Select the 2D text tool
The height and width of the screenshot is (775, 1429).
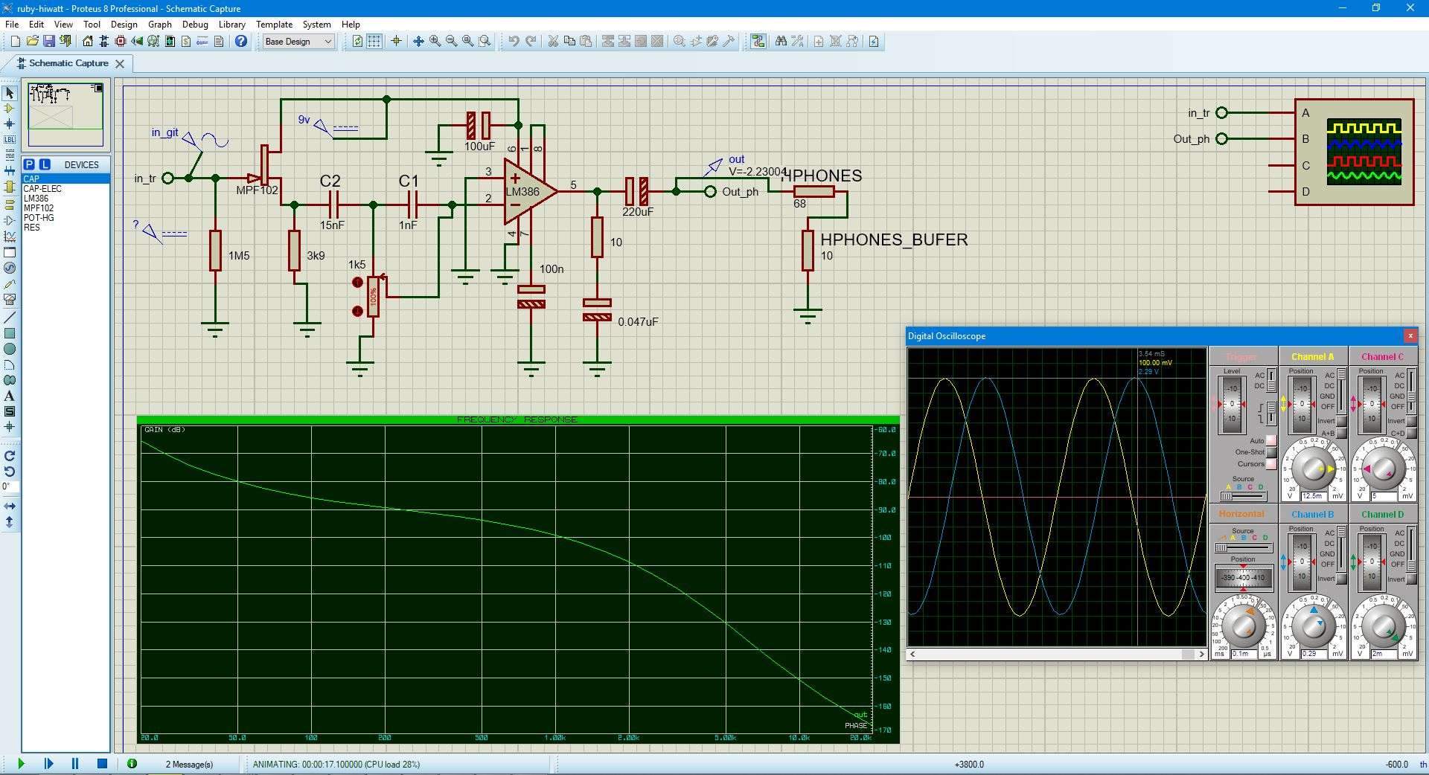[x=10, y=396]
